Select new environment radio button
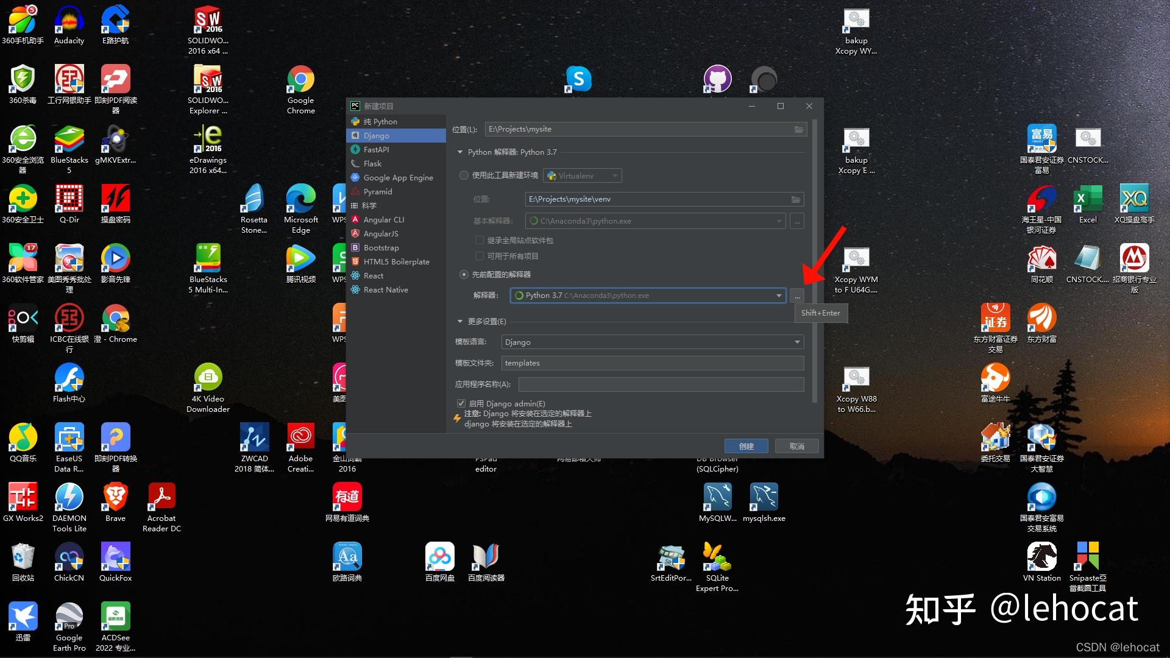 tap(464, 175)
